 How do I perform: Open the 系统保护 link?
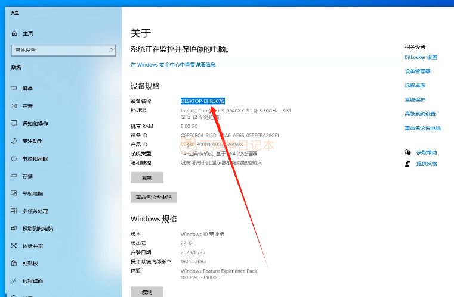pyautogui.click(x=415, y=99)
